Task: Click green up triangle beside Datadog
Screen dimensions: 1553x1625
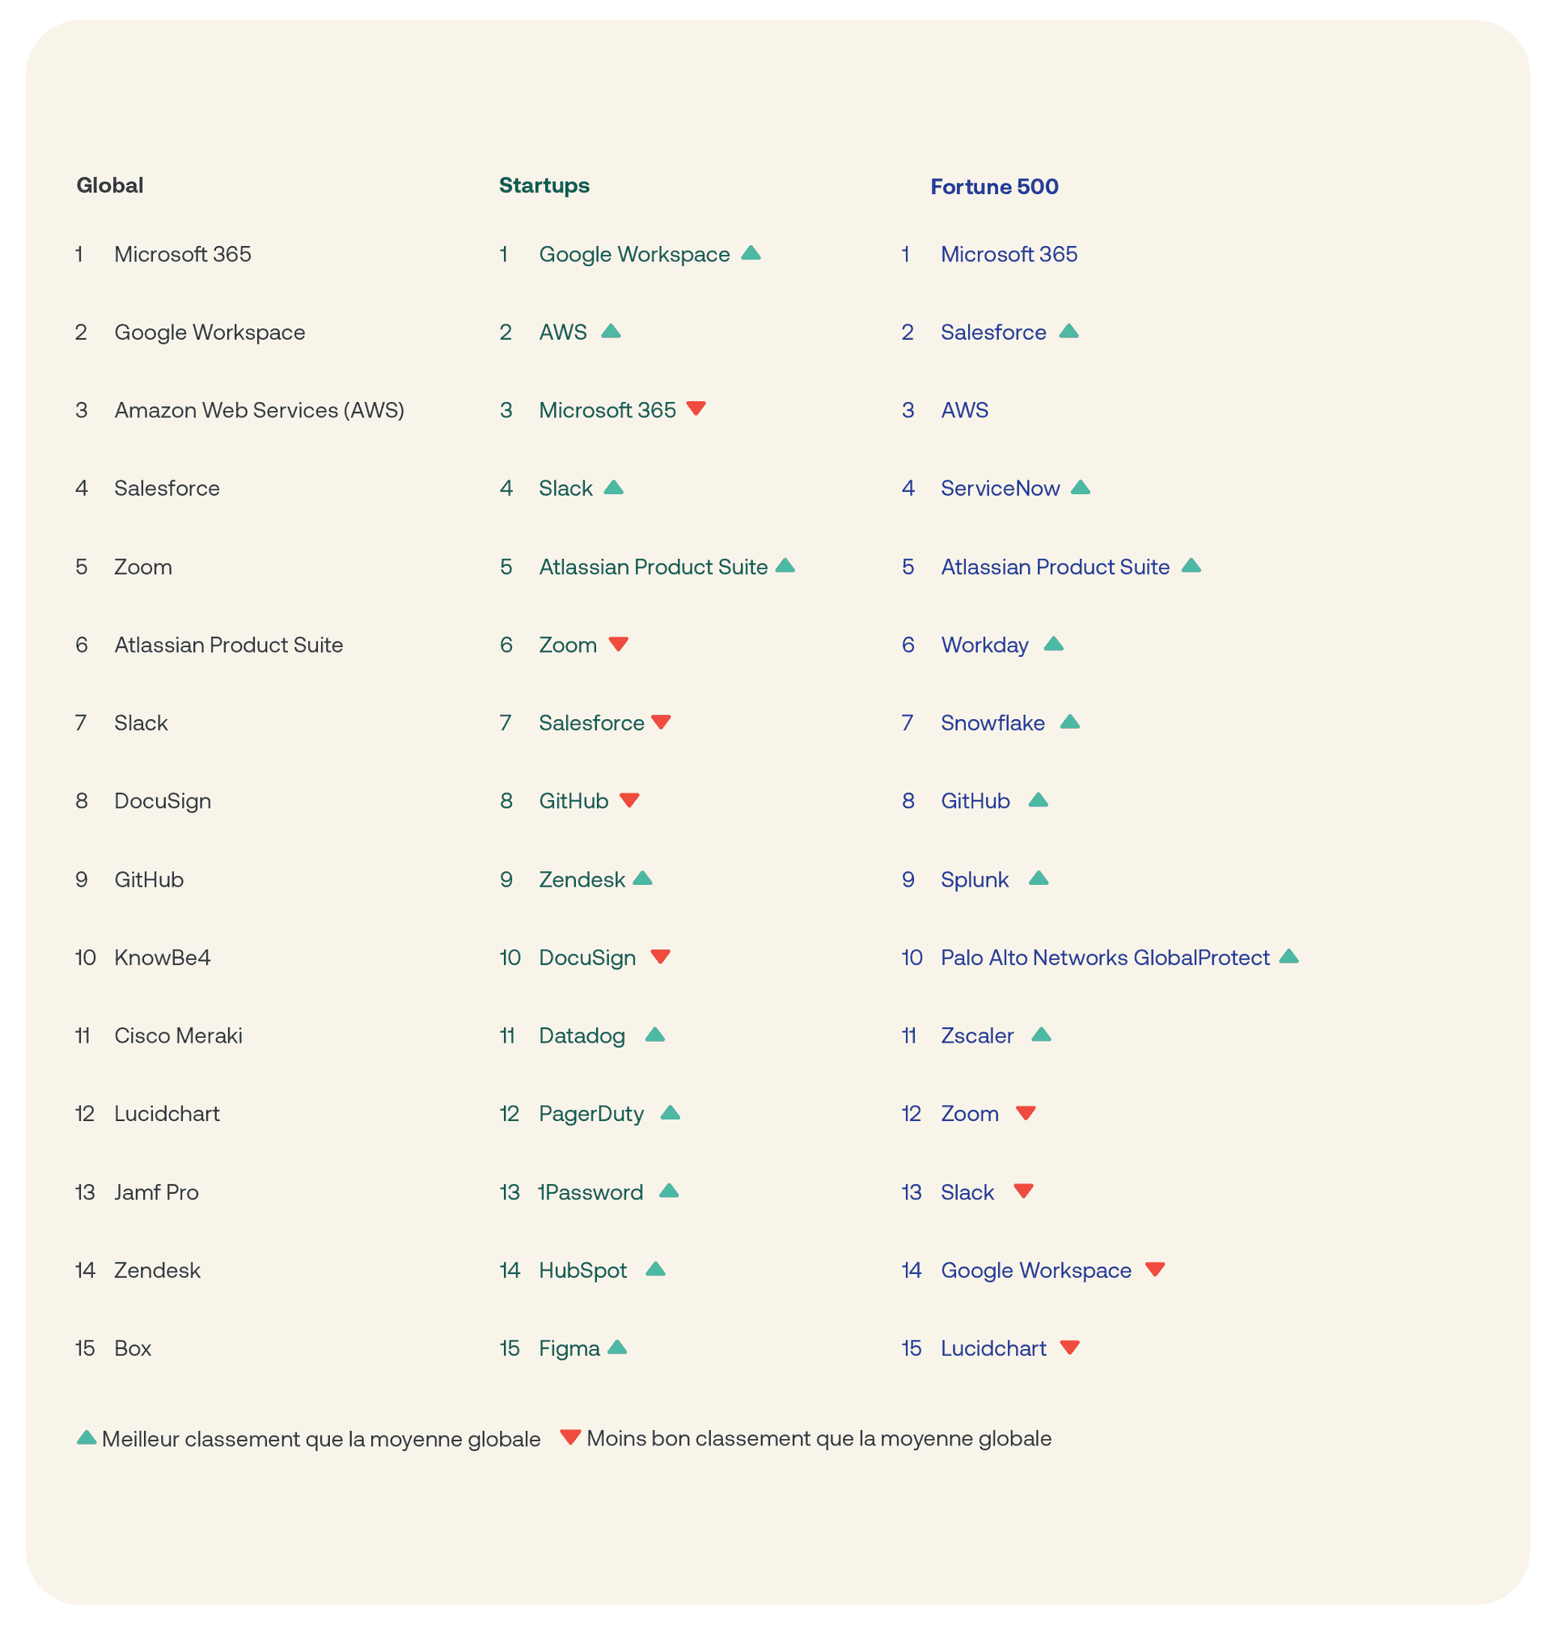Action: 655,1034
